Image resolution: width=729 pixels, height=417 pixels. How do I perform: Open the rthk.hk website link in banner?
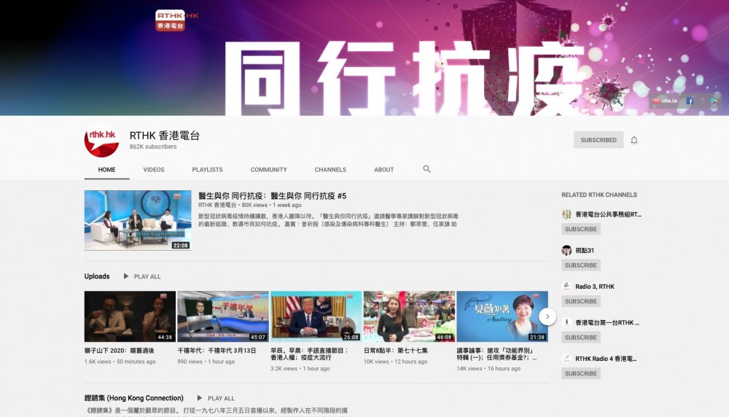(x=666, y=101)
